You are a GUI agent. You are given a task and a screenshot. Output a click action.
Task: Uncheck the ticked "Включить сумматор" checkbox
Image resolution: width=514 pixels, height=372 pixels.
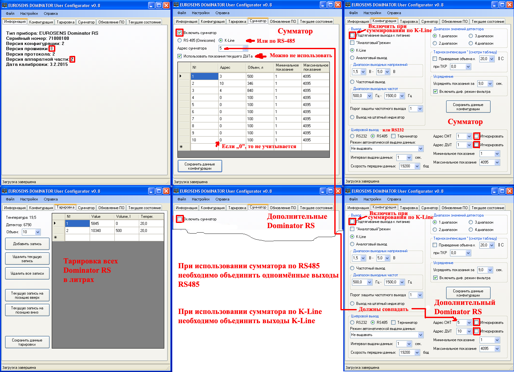[180, 33]
